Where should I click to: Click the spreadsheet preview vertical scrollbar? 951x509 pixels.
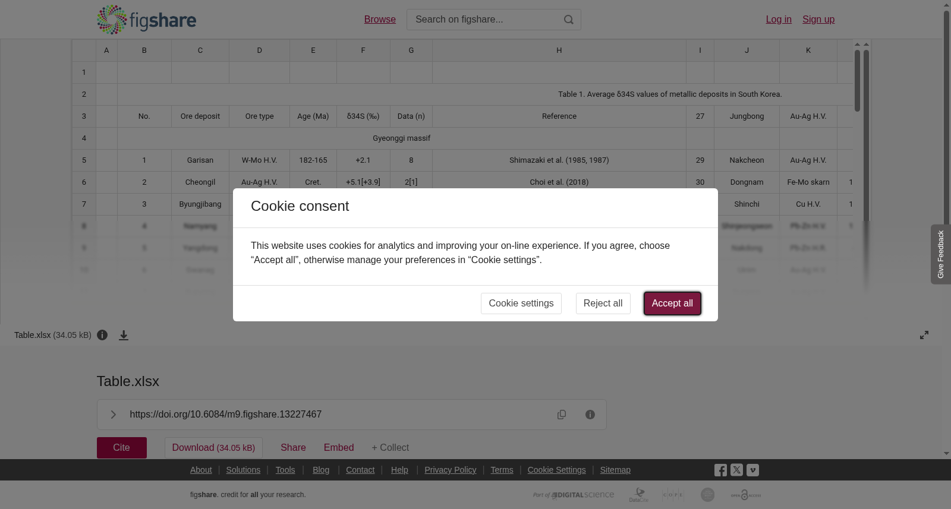pyautogui.click(x=858, y=81)
